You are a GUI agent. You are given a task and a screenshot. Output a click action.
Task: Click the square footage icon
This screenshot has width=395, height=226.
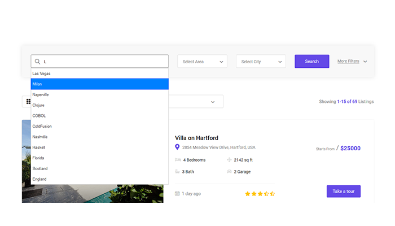tap(229, 160)
